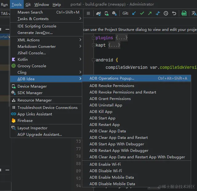Expand XML Actions submenu

tap(46, 40)
